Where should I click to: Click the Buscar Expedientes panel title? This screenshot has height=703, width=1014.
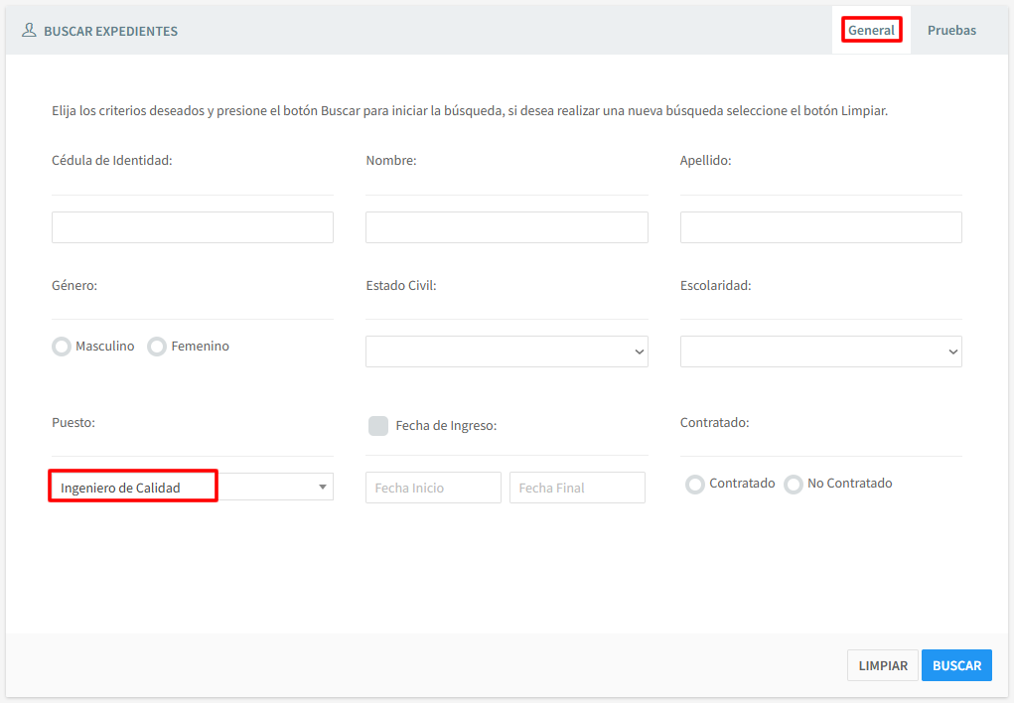click(x=110, y=31)
